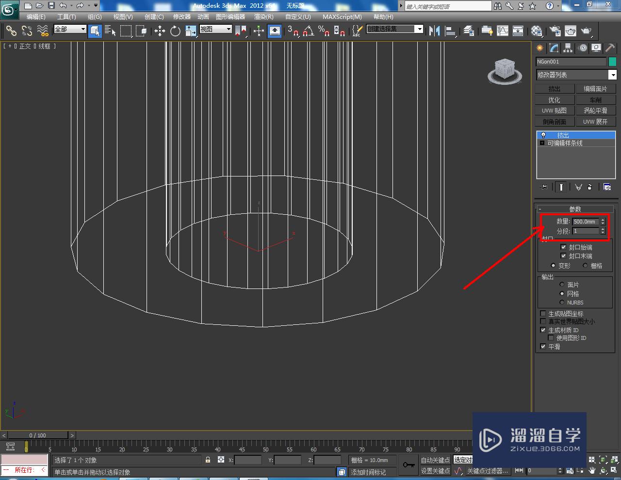This screenshot has height=480, width=621.
Task: Open the Select by Name tool
Action: [110, 31]
